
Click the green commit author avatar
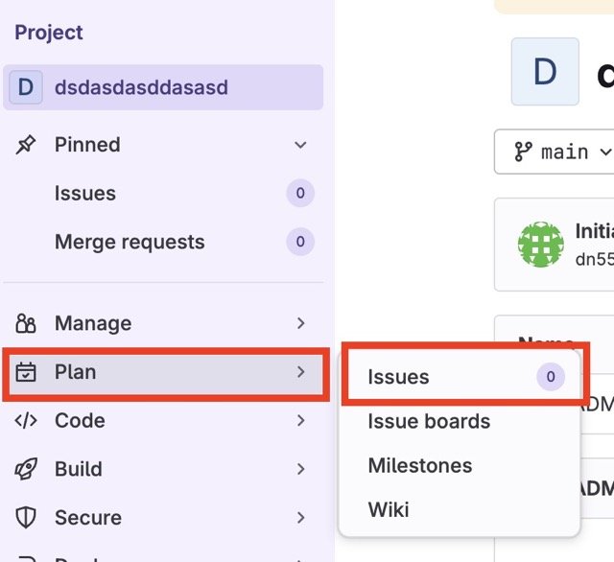click(540, 245)
